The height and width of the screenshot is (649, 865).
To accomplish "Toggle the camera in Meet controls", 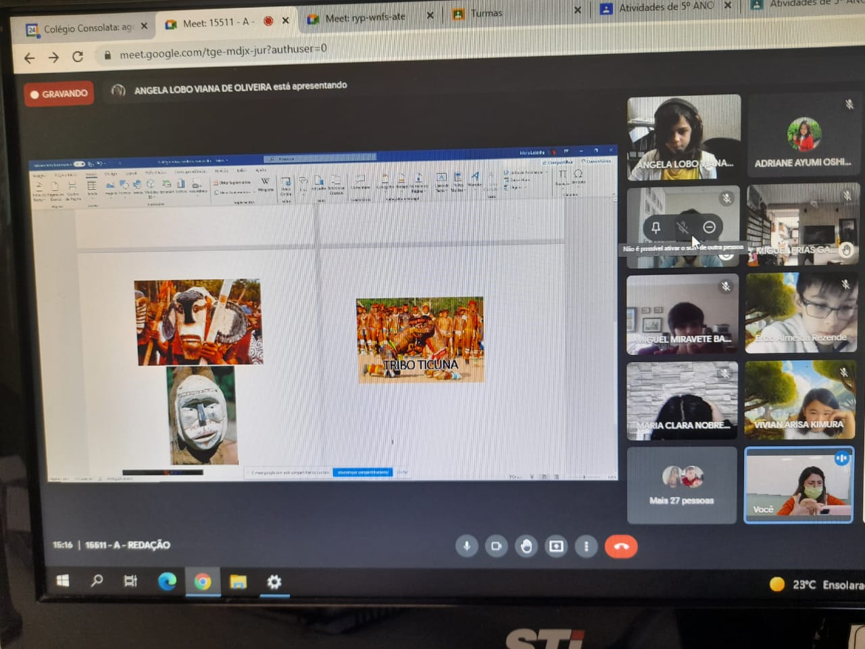I will tap(496, 546).
